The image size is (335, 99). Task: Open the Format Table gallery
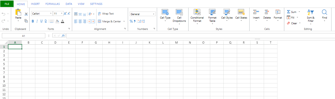pyautogui.click(x=212, y=16)
